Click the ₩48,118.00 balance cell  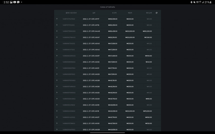(113, 81)
